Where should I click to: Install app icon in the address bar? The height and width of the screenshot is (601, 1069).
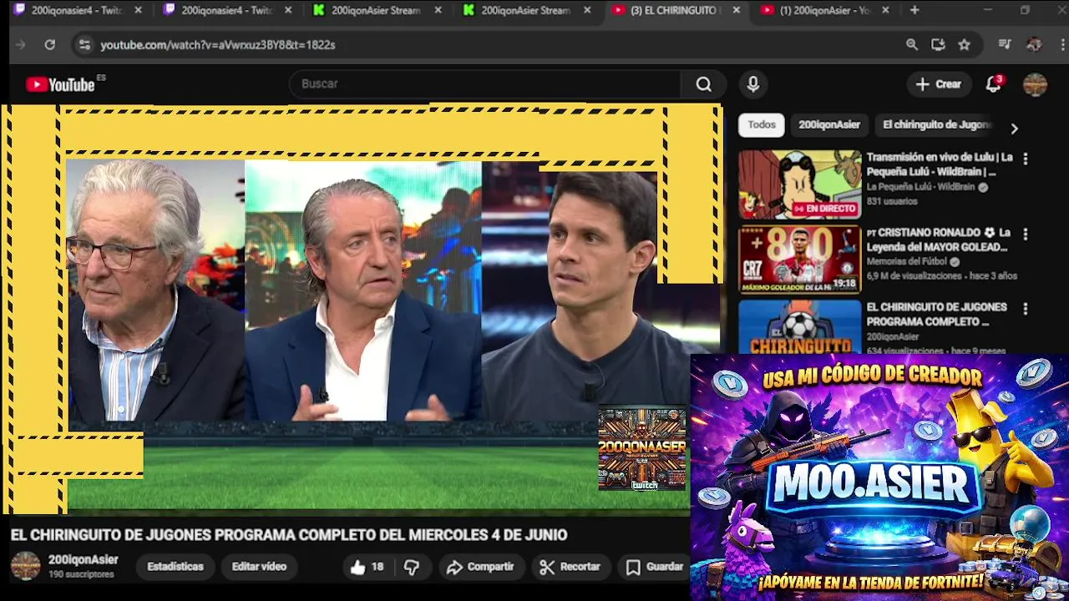(938, 44)
